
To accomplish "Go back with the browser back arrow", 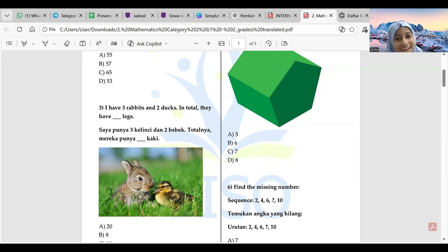I will pos(7,29).
